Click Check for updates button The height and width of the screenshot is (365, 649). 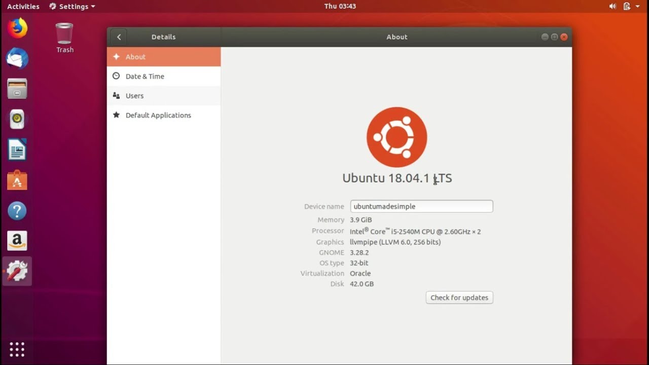tap(459, 298)
